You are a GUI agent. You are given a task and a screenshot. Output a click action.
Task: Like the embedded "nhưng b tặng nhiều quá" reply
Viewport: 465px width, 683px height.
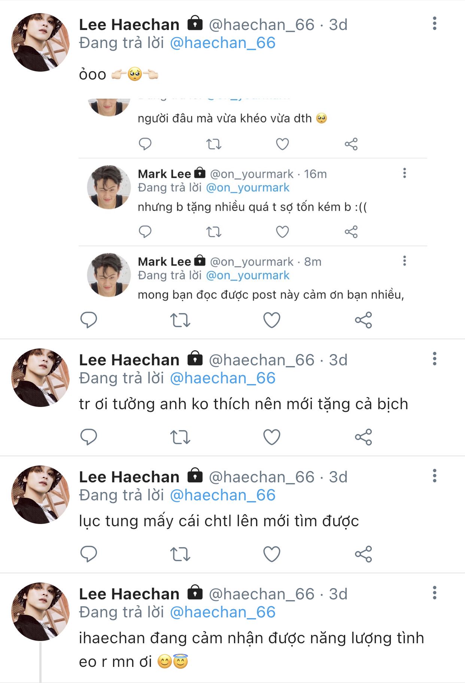[282, 232]
